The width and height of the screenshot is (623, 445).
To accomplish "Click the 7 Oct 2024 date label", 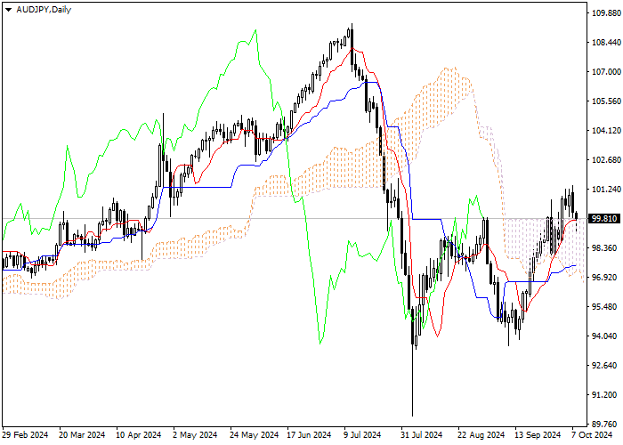I will coord(592,435).
